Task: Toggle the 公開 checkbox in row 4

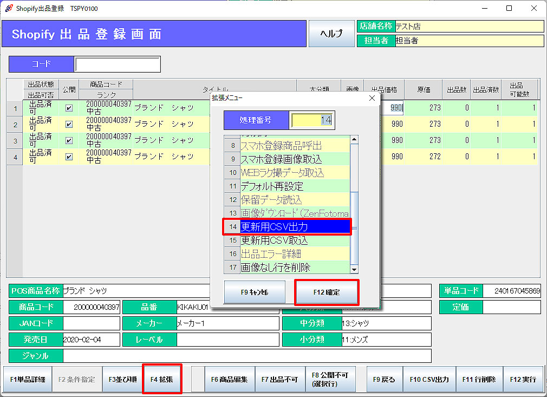Action: 69,157
